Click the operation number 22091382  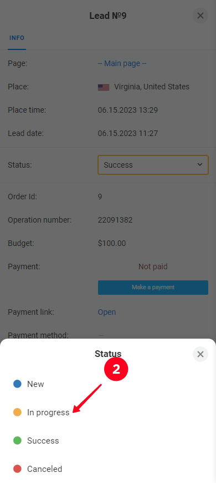pos(115,220)
